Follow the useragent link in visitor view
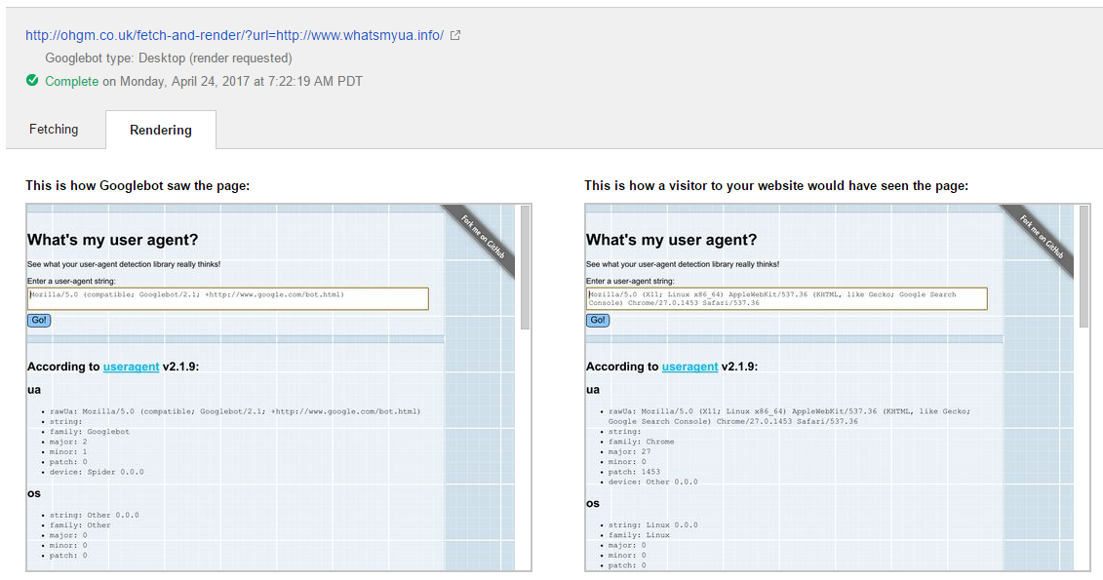The height and width of the screenshot is (580, 1103). click(x=689, y=367)
